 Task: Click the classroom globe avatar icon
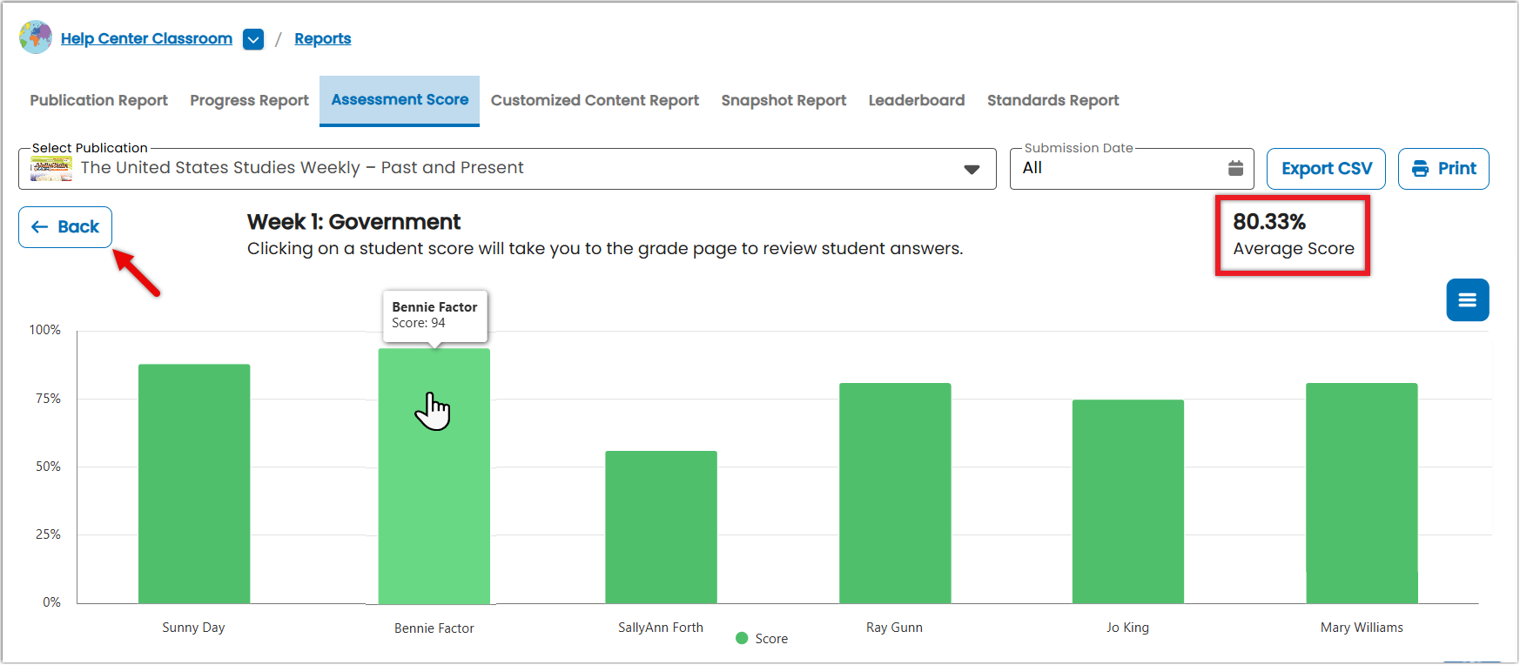[x=36, y=37]
